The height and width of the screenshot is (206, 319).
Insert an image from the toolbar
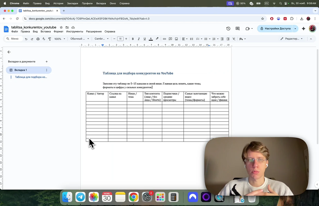pyautogui.click(x=176, y=39)
